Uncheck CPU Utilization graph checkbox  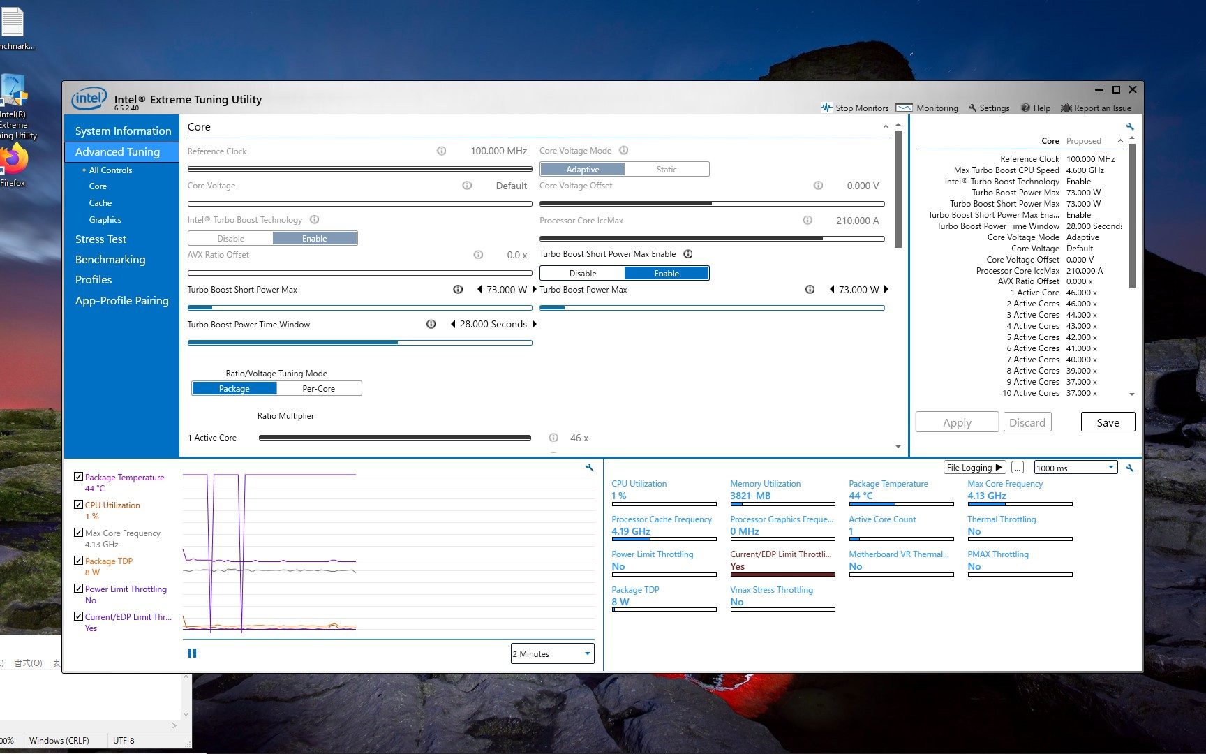78,504
